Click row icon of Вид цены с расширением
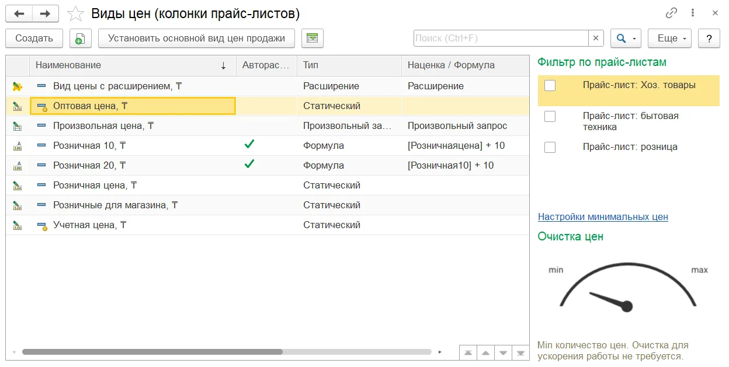 click(18, 86)
